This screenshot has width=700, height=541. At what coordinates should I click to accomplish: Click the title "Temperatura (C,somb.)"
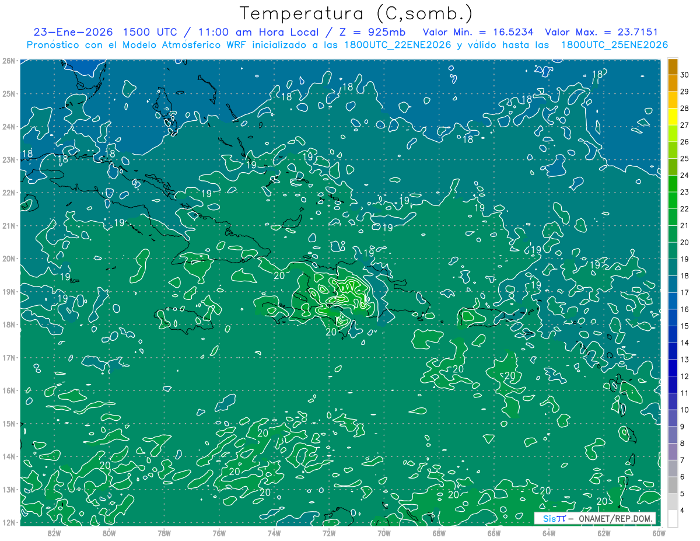coord(356,13)
